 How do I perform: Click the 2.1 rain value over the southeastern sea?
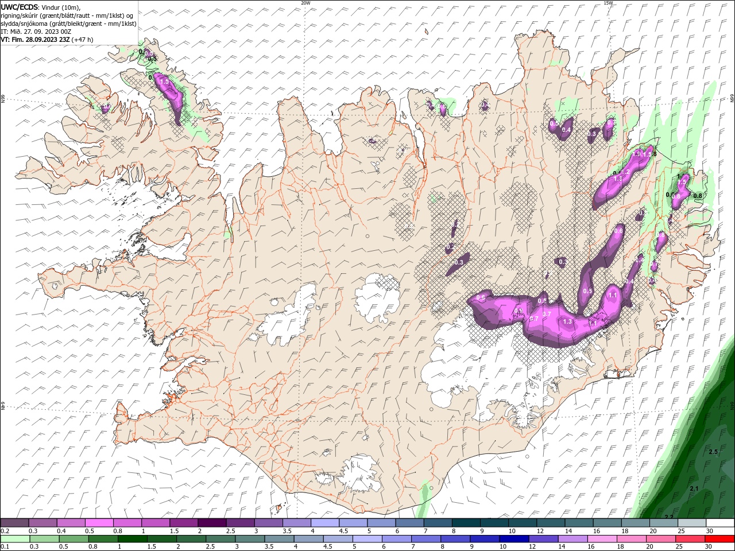tap(694, 488)
